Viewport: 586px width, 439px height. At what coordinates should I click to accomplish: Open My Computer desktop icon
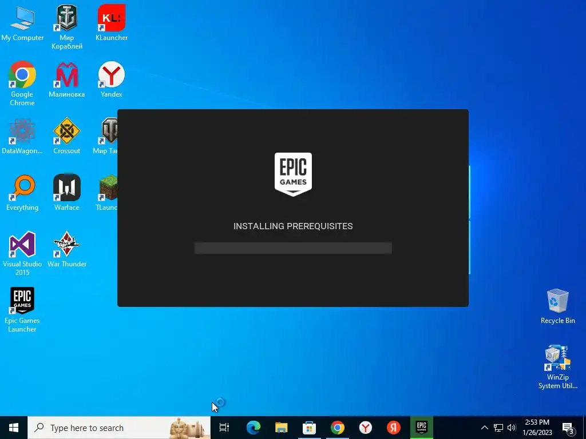[x=22, y=23]
